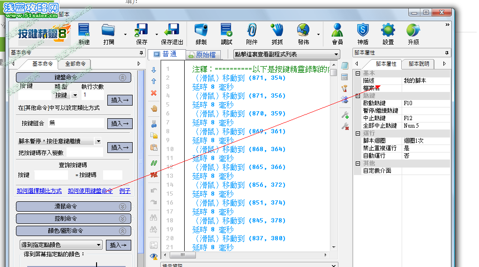This screenshot has height=267, width=479.
Task: Select the 腳本屬性 tab
Action: click(x=386, y=64)
